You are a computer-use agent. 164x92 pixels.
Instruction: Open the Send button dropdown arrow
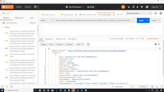click(148, 20)
